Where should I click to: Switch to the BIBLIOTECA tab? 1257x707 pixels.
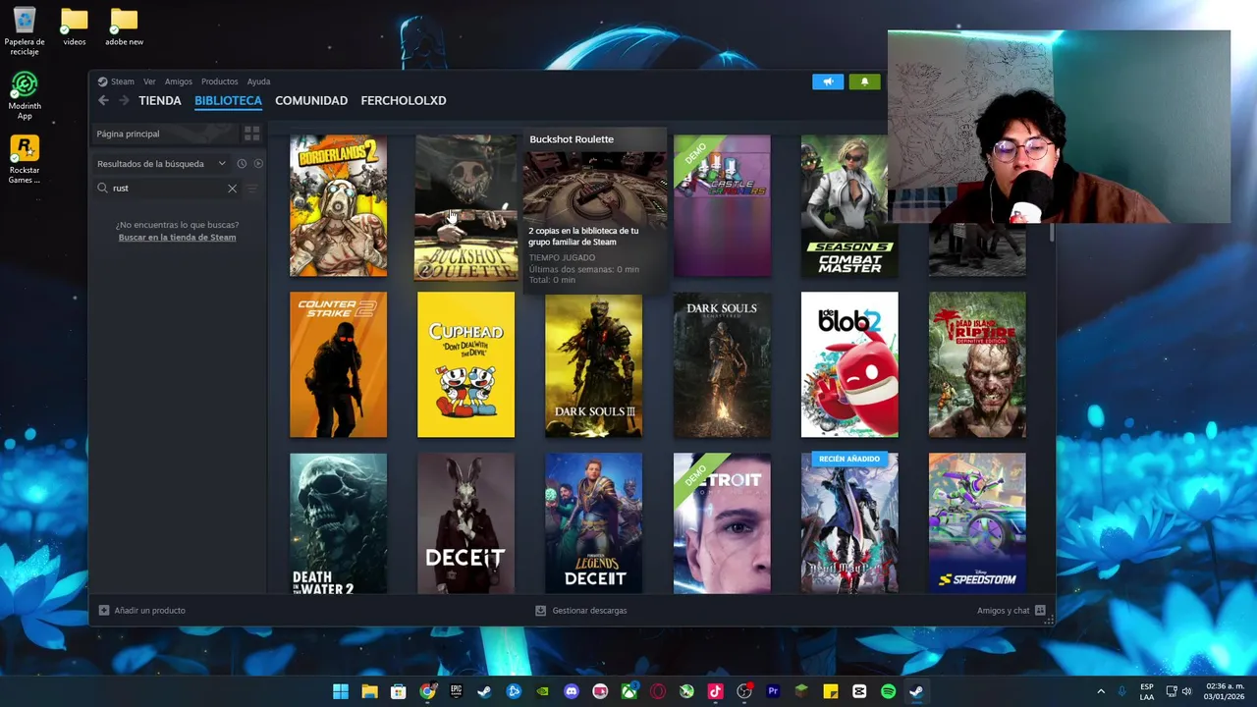point(228,100)
